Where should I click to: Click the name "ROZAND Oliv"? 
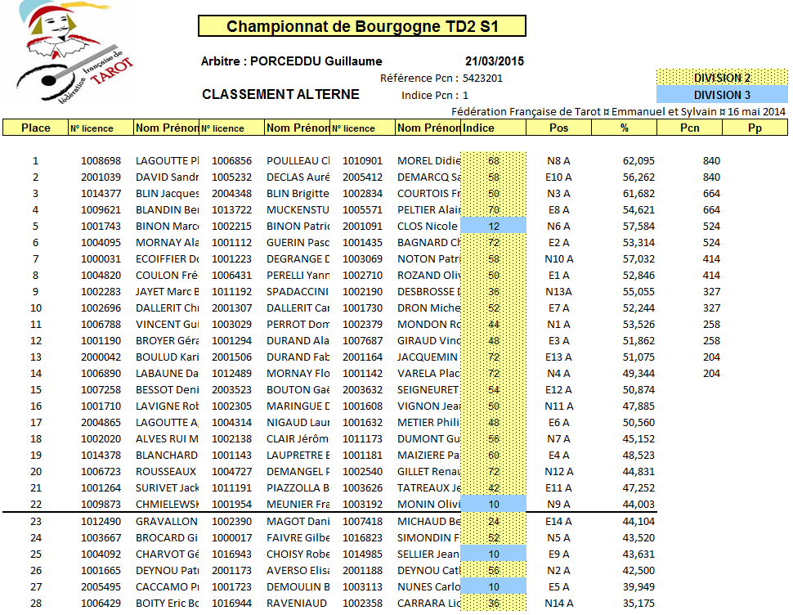pos(429,275)
